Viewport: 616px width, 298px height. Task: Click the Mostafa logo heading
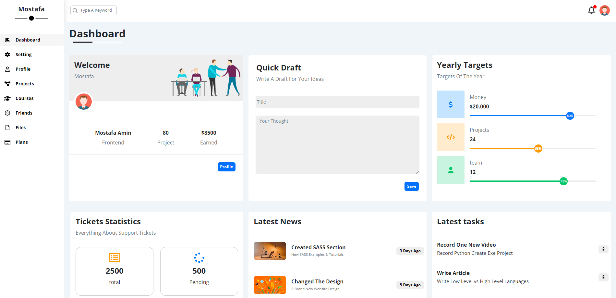pos(31,9)
